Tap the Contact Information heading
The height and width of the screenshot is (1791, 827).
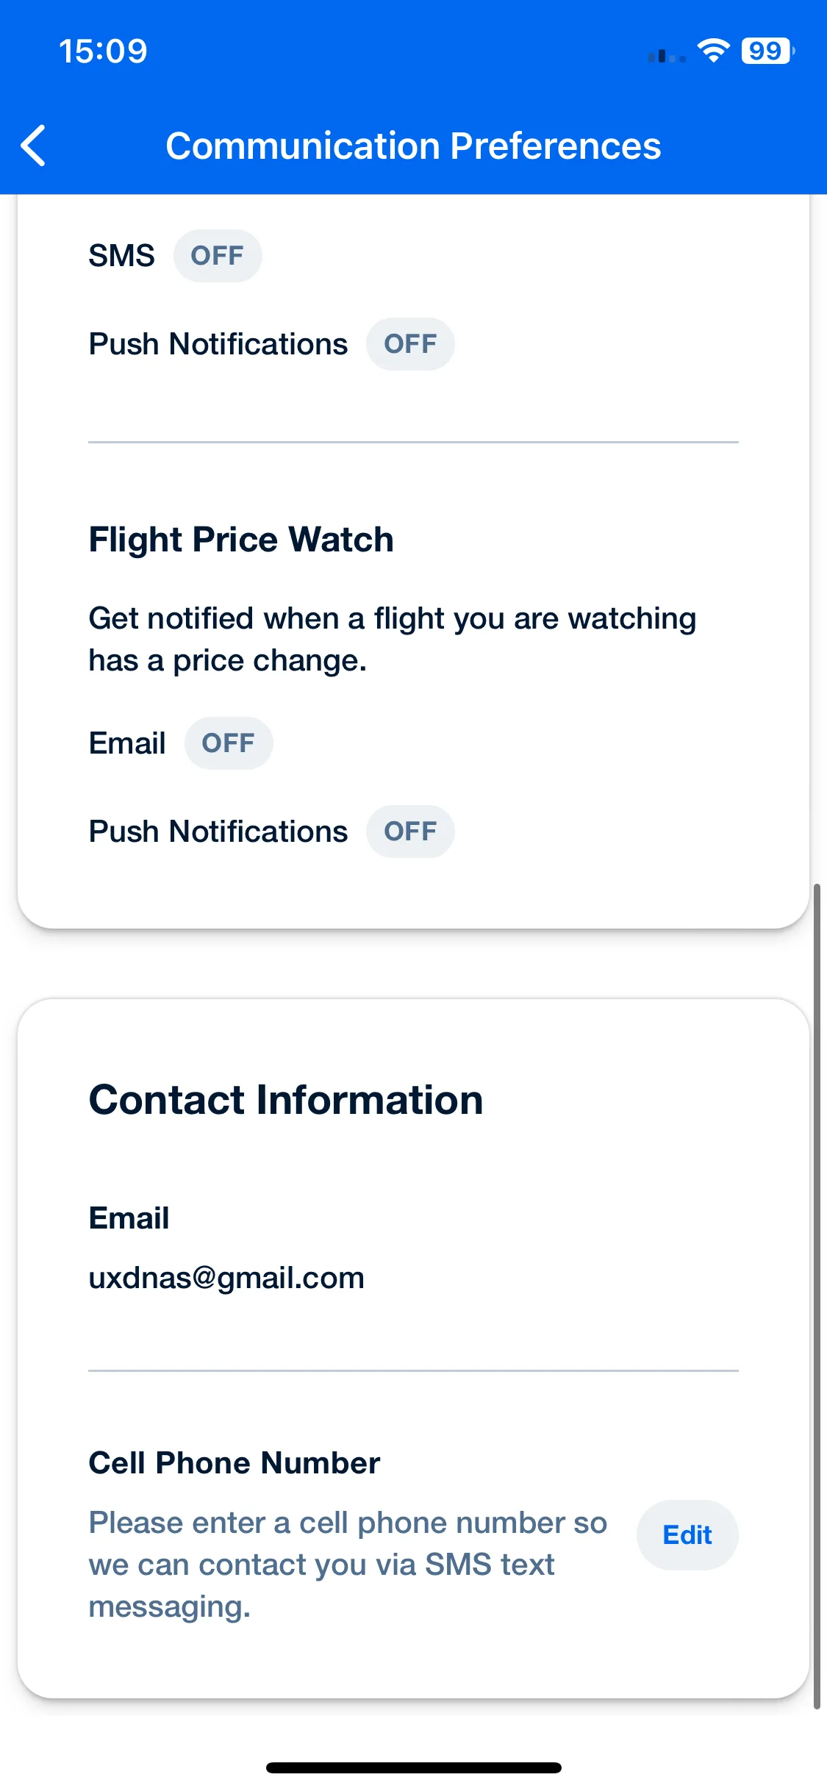[286, 1100]
